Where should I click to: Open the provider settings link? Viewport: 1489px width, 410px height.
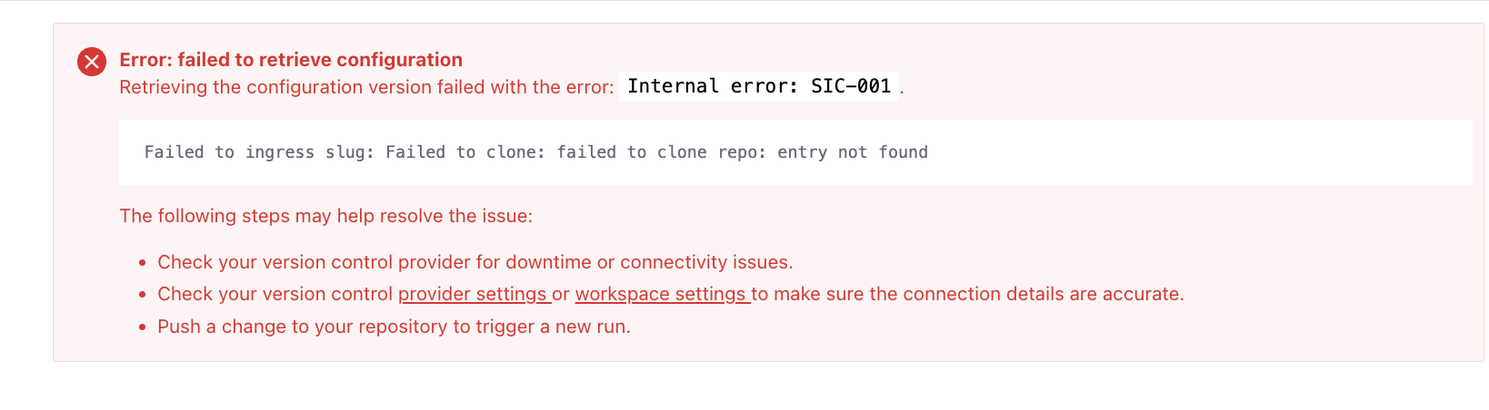pos(473,294)
